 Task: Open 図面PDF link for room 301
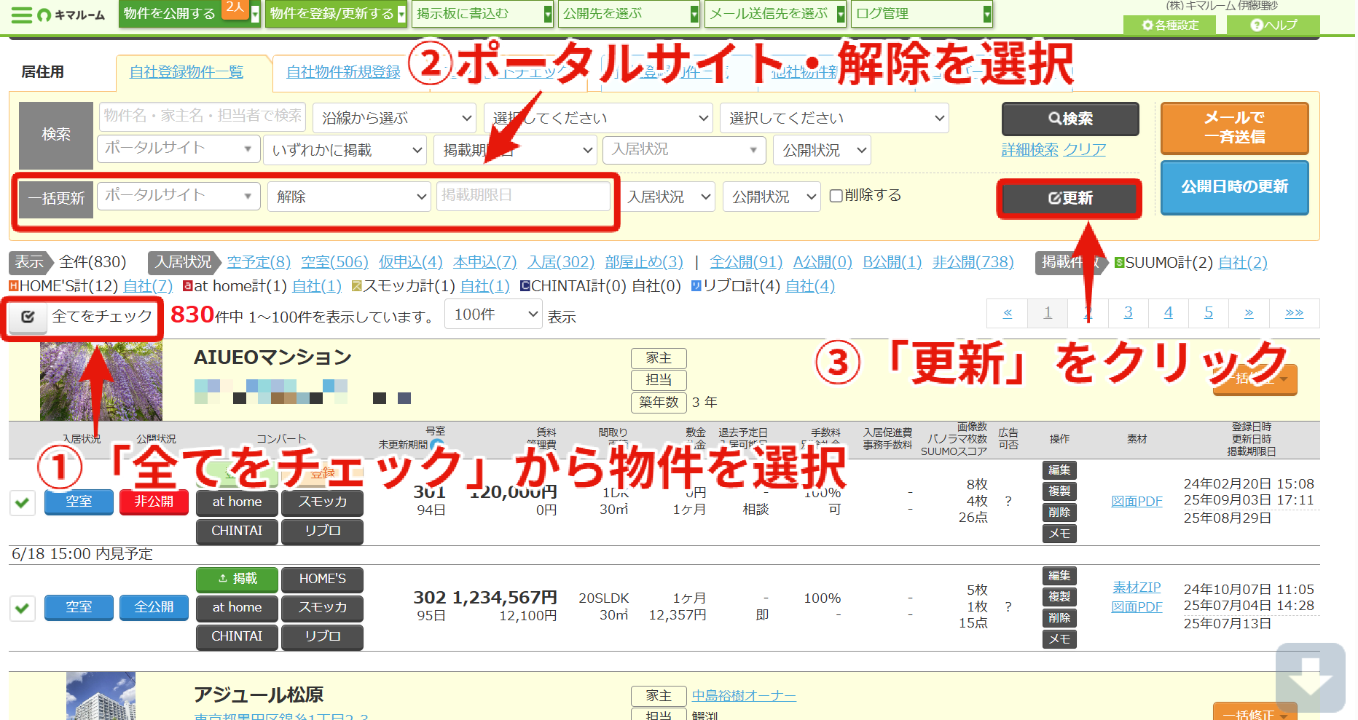[1137, 502]
